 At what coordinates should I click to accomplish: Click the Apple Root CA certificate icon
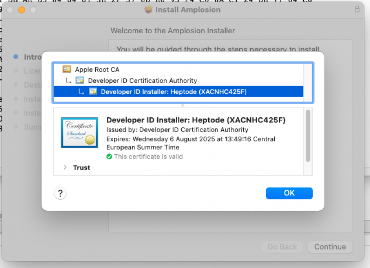[67, 69]
